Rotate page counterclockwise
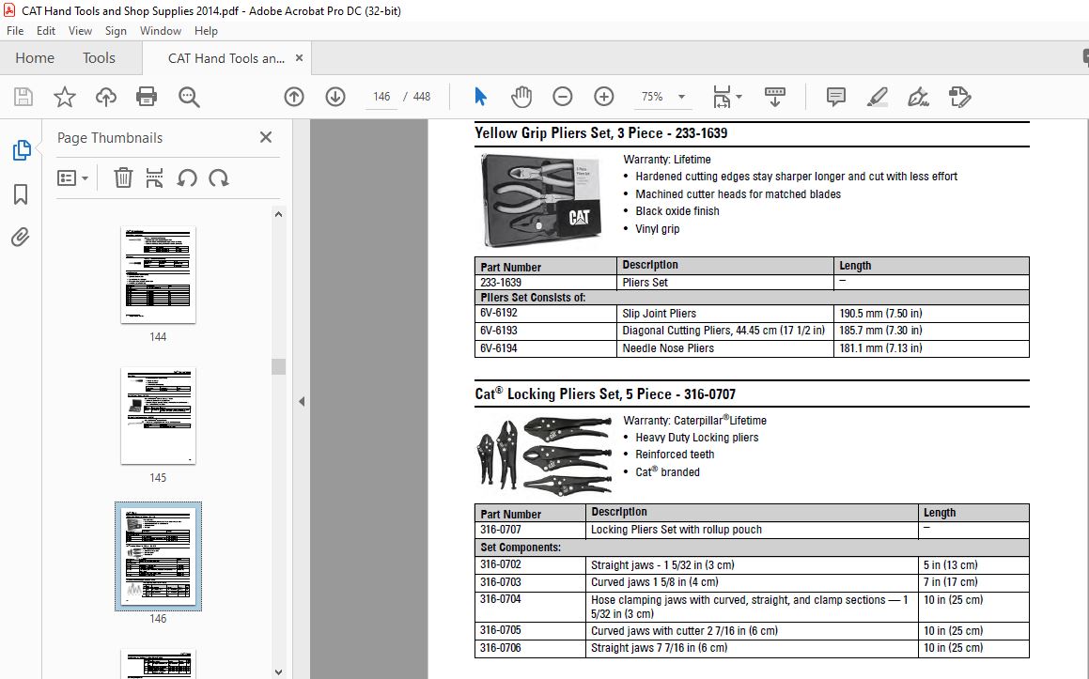 pos(187,177)
